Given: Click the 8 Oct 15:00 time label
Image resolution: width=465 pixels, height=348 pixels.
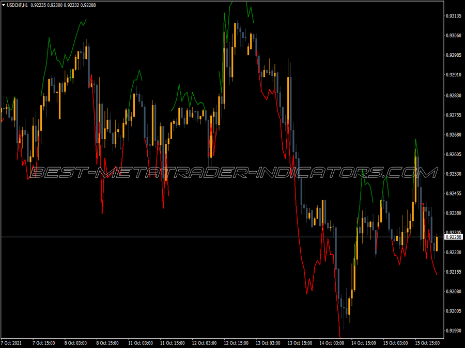Looking at the screenshot, I should coord(107,343).
